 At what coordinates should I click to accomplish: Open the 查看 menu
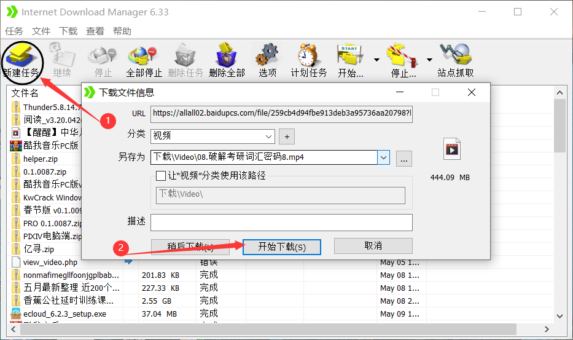pyautogui.click(x=95, y=31)
